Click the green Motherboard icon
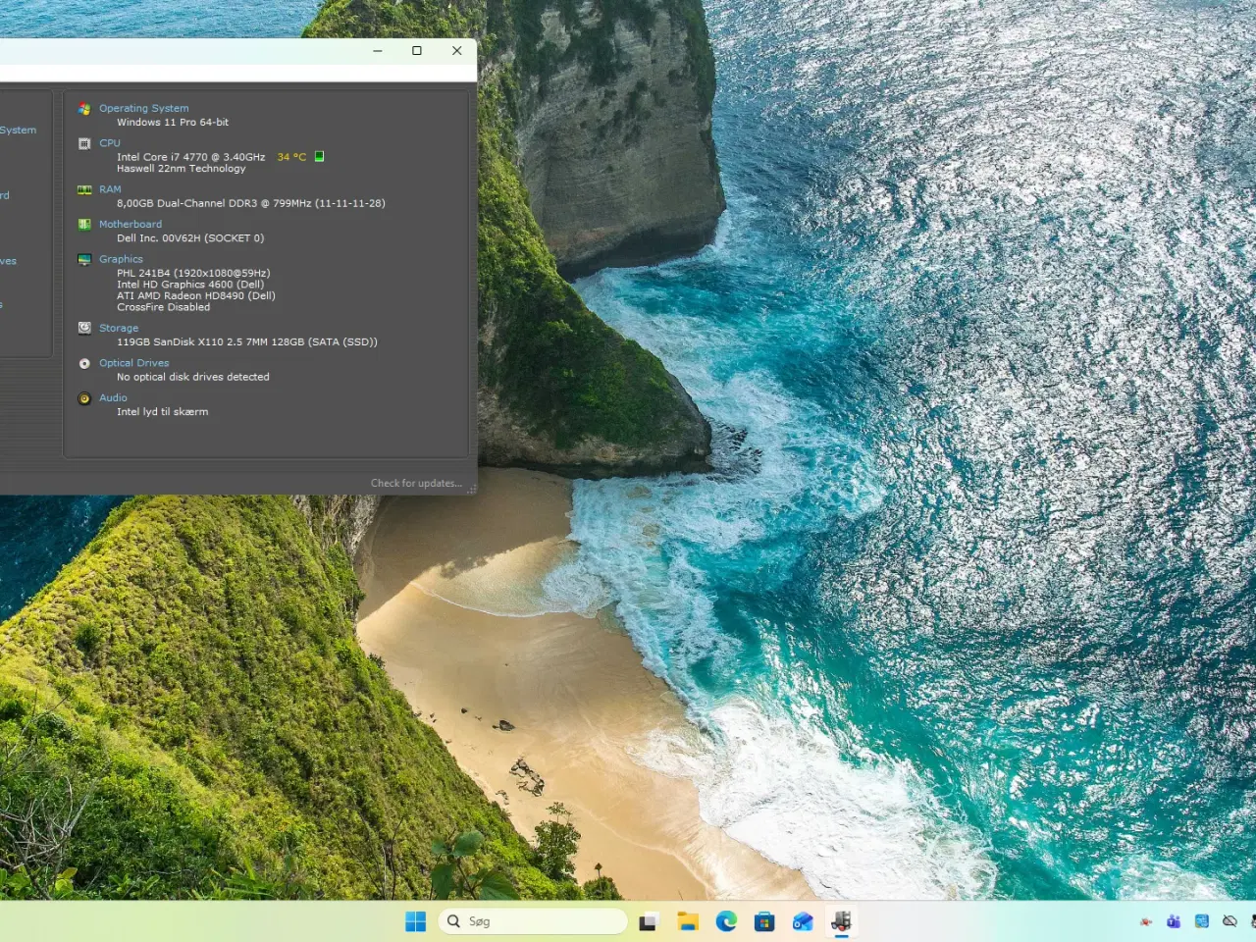The height and width of the screenshot is (942, 1256). 84,224
